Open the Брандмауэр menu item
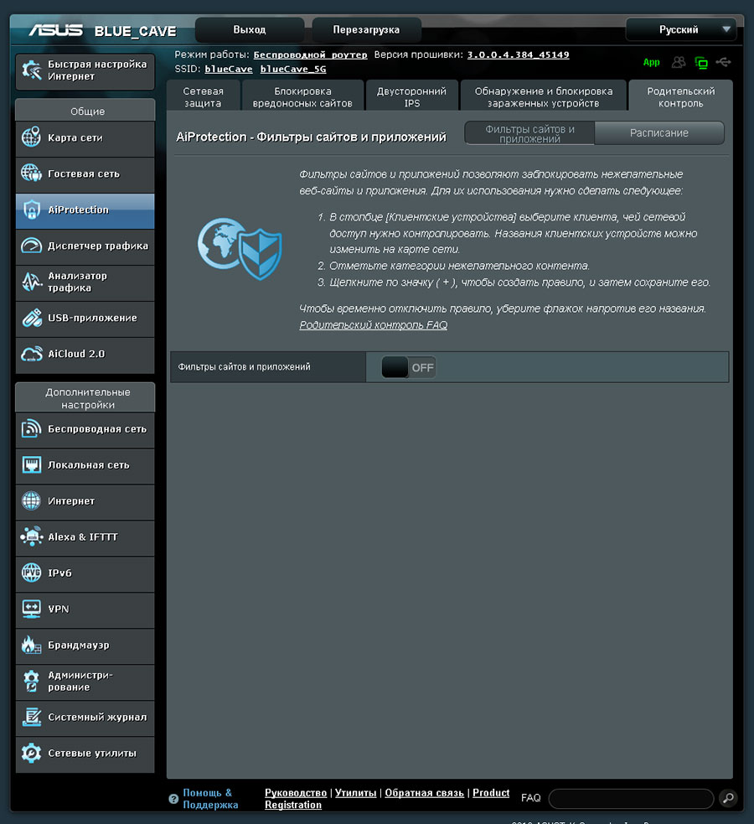The image size is (754, 824). pyautogui.click(x=85, y=645)
